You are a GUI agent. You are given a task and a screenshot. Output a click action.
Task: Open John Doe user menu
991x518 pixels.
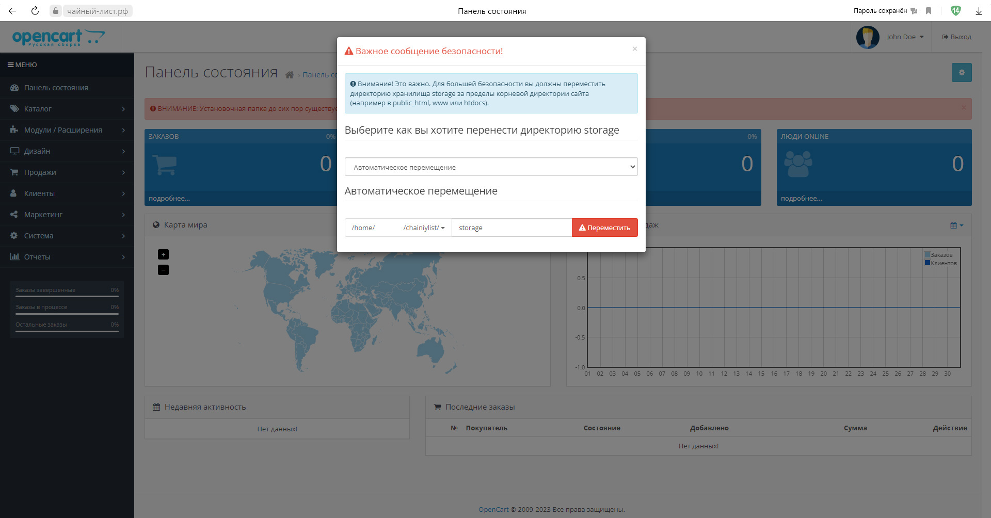904,37
